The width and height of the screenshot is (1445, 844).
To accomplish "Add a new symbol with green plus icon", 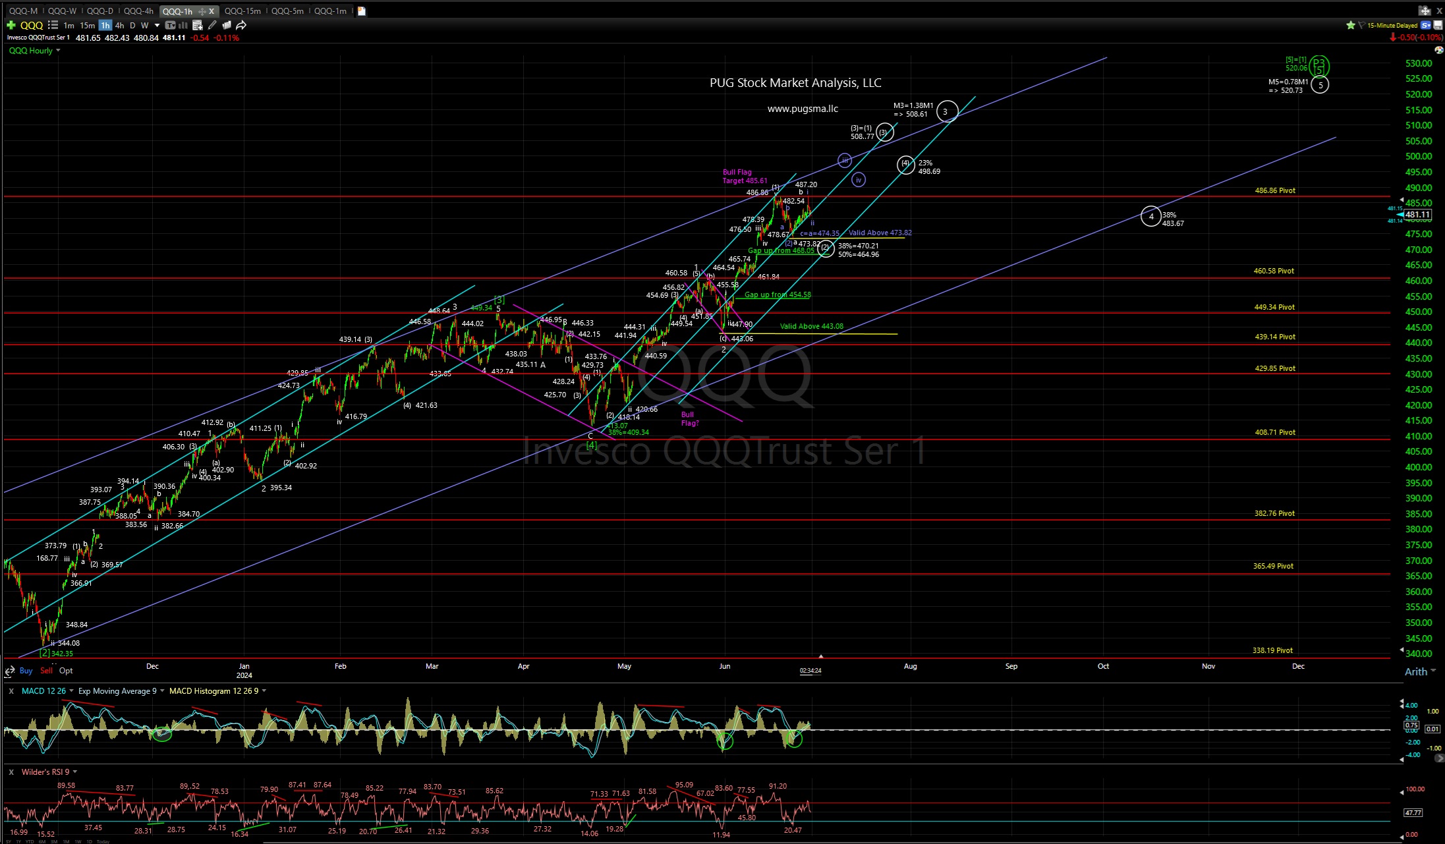I will pyautogui.click(x=11, y=25).
